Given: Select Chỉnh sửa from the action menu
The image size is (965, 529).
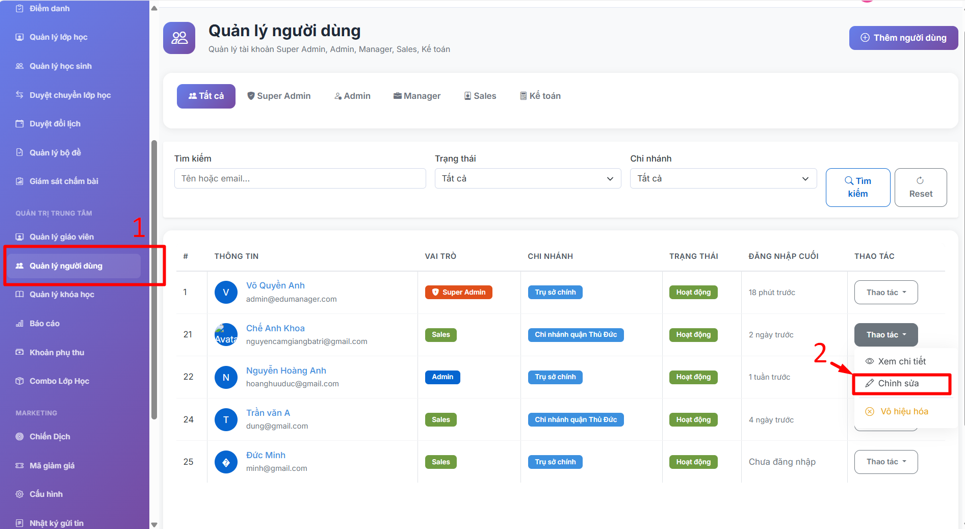Looking at the screenshot, I should pos(898,383).
